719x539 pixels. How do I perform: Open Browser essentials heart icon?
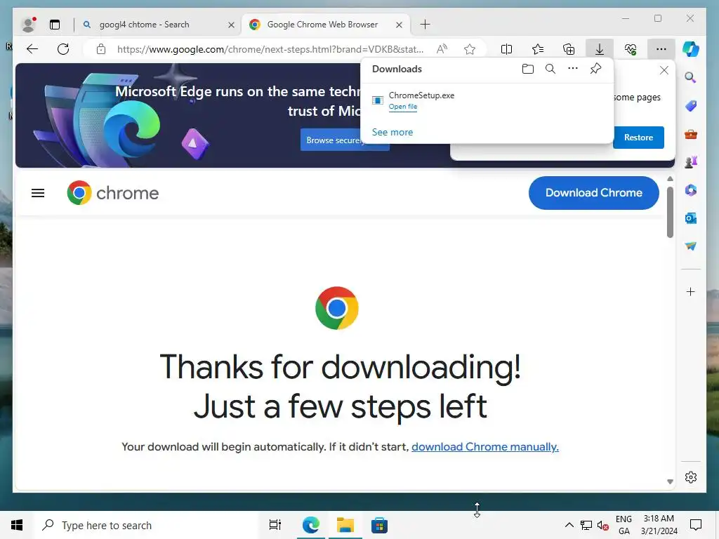click(x=631, y=49)
